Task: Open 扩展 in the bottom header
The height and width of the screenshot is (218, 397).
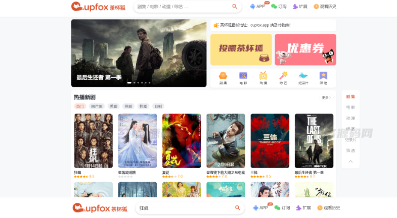Action: tap(303, 207)
